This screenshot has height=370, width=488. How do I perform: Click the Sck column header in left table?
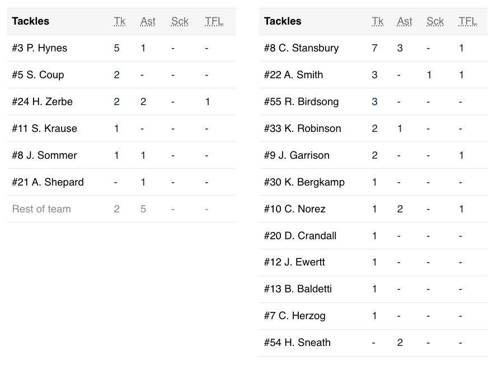coord(180,21)
